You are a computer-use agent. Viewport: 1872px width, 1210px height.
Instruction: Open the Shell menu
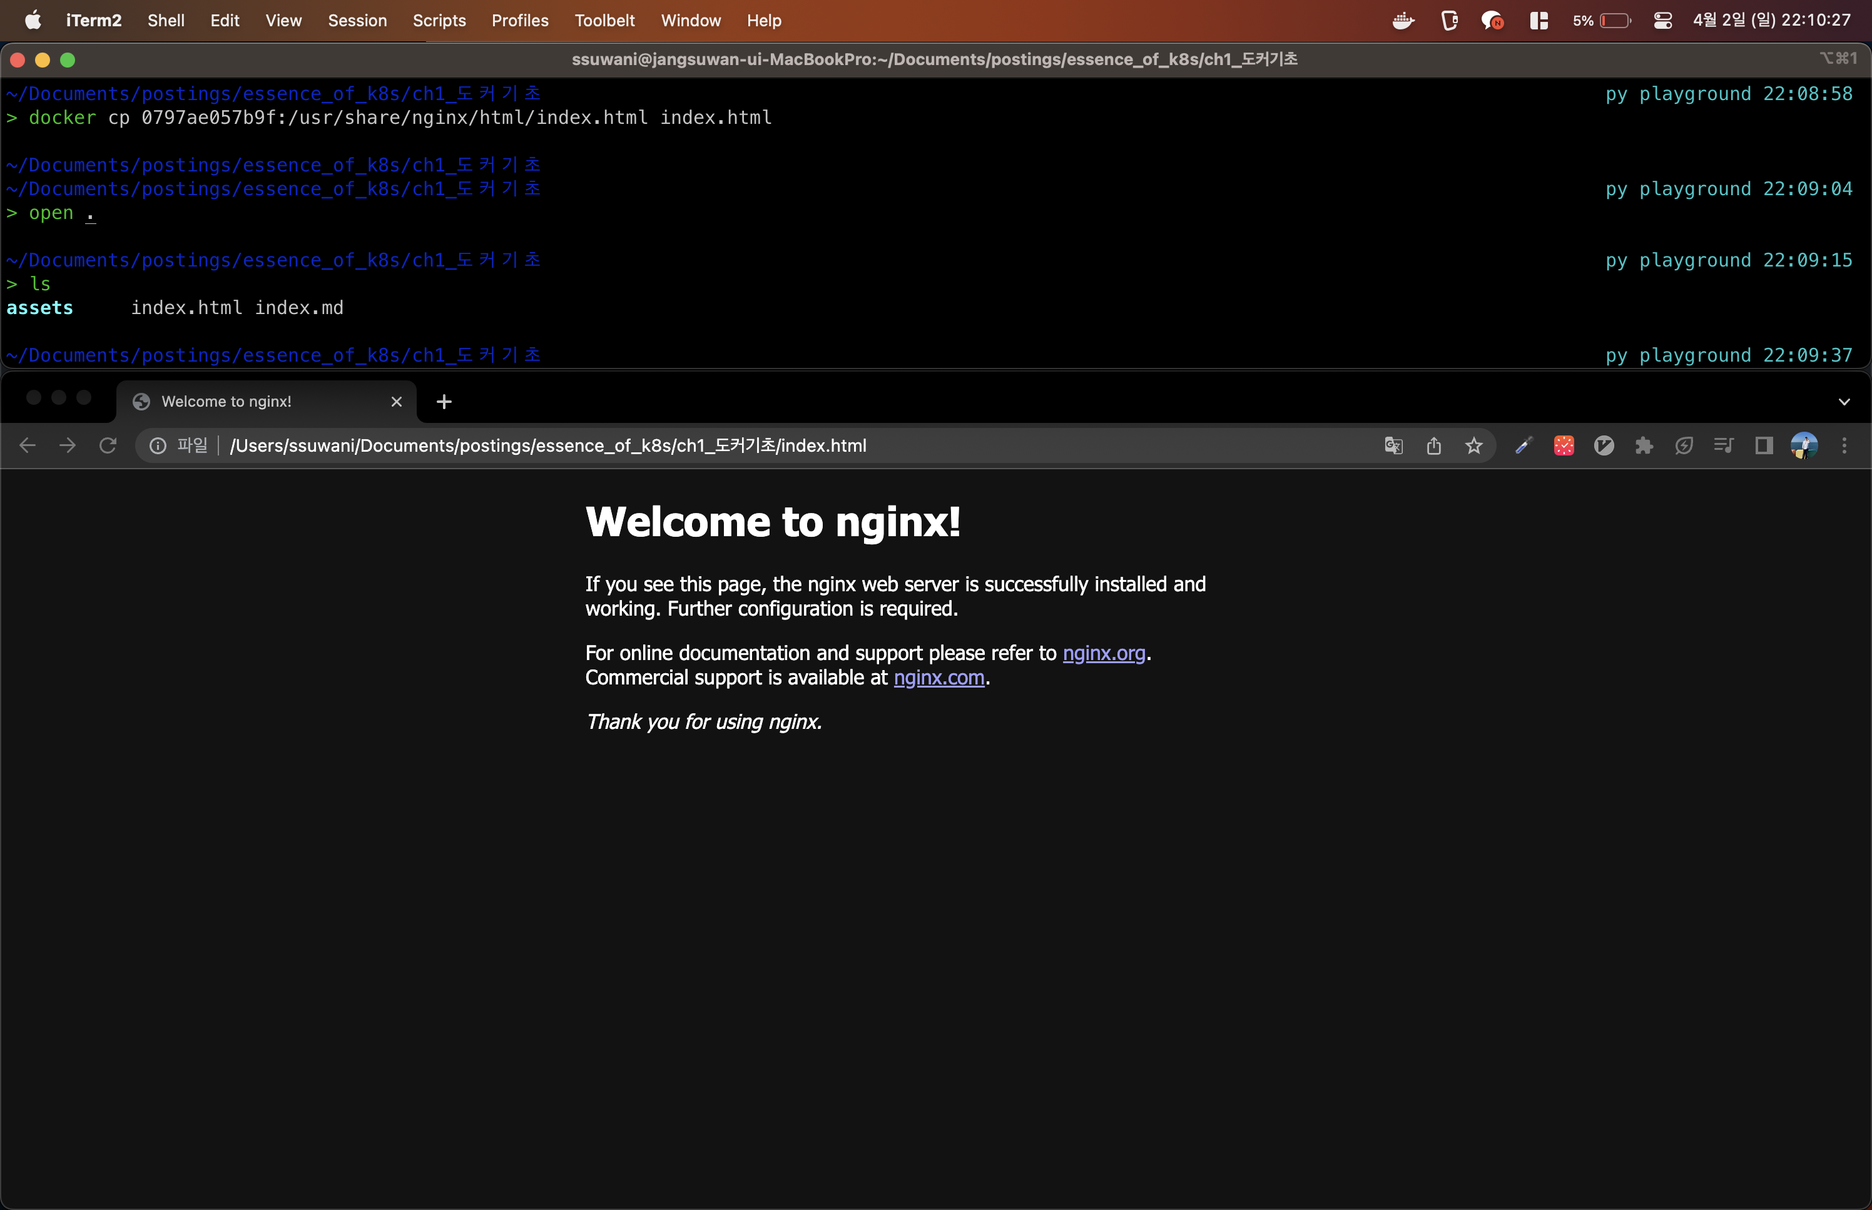pyautogui.click(x=166, y=21)
